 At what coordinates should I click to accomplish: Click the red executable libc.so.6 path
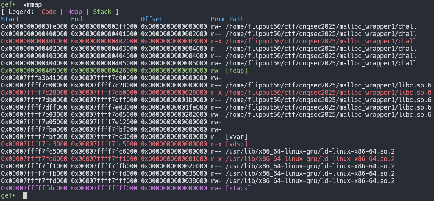(x=328, y=93)
